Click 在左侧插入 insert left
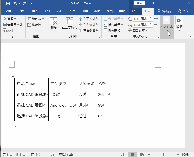The image size is (194, 157). (x=89, y=25)
